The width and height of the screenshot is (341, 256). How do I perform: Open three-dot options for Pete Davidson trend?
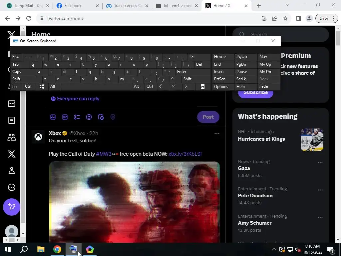point(320,190)
